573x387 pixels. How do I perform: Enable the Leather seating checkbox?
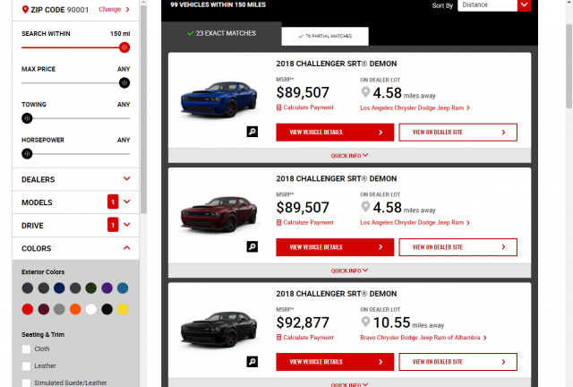[27, 365]
